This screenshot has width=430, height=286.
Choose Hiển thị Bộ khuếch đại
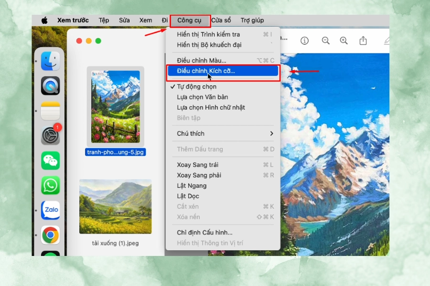(223, 45)
